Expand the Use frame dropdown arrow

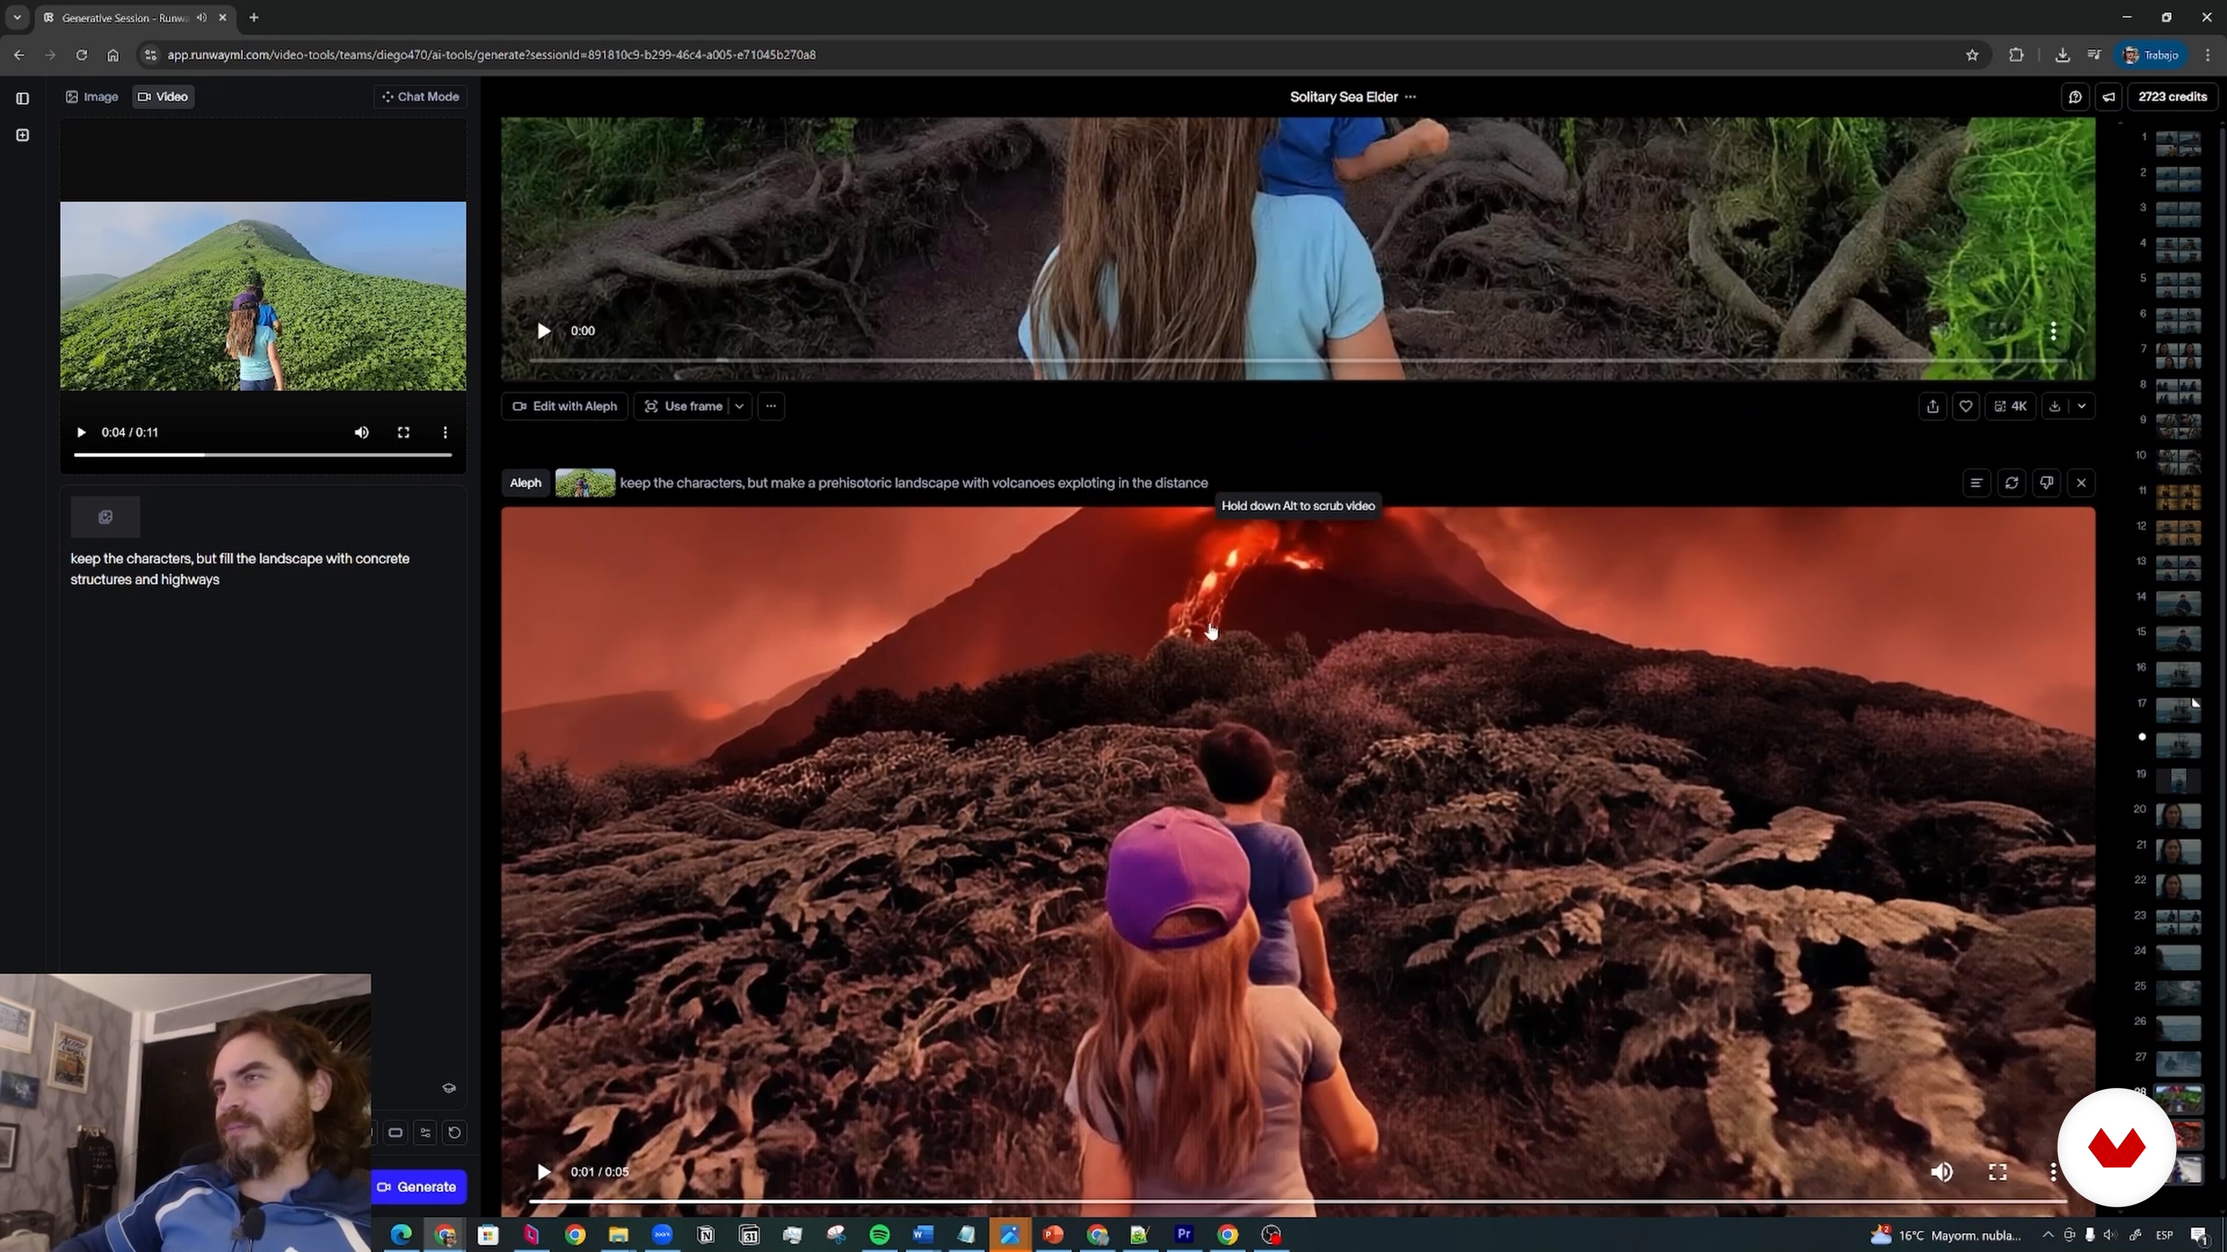click(740, 406)
